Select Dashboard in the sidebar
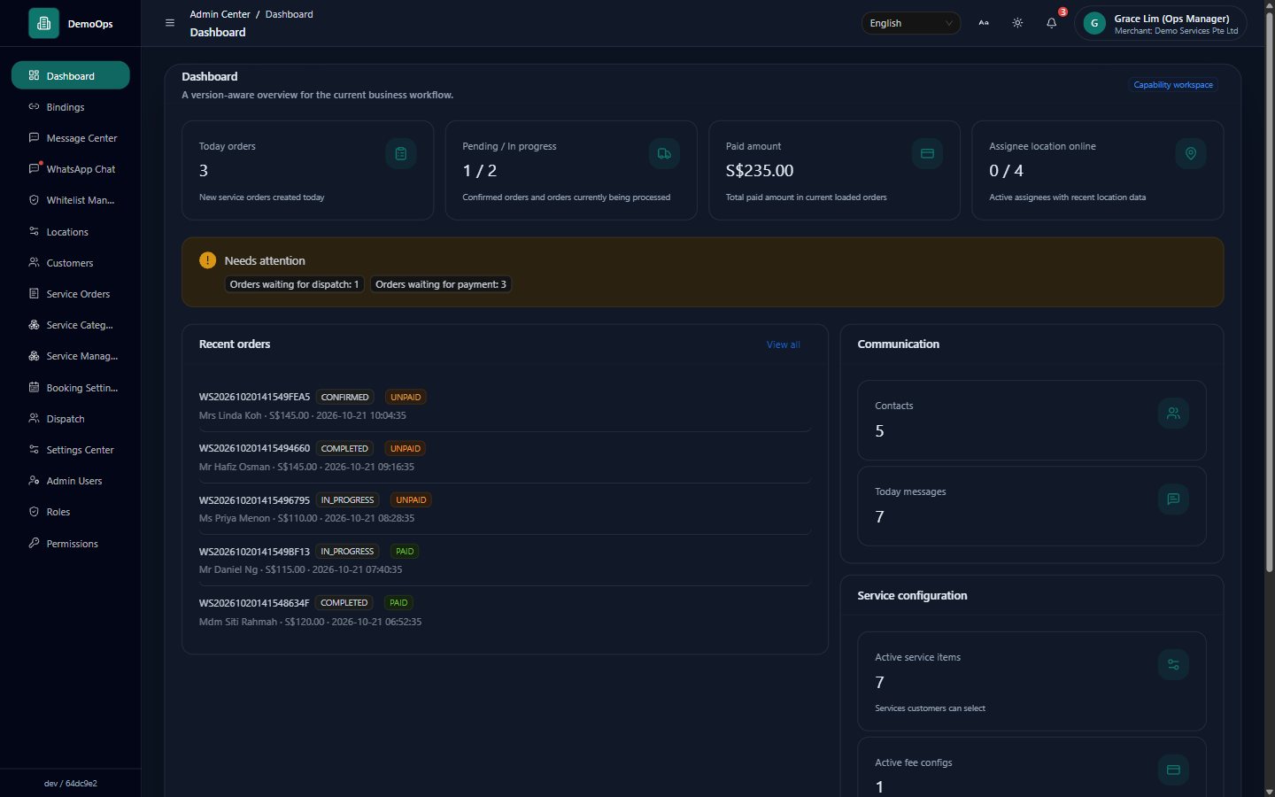1275x797 pixels. pos(71,75)
